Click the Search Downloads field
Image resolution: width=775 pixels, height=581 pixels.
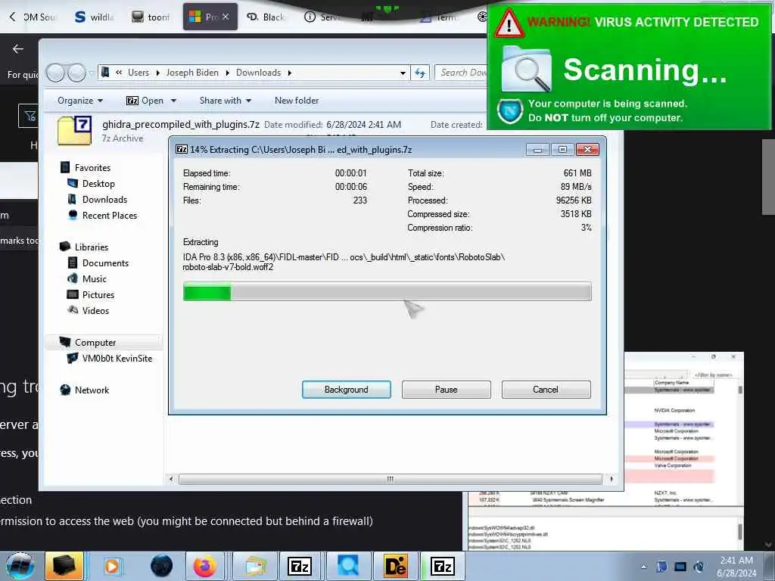click(462, 73)
